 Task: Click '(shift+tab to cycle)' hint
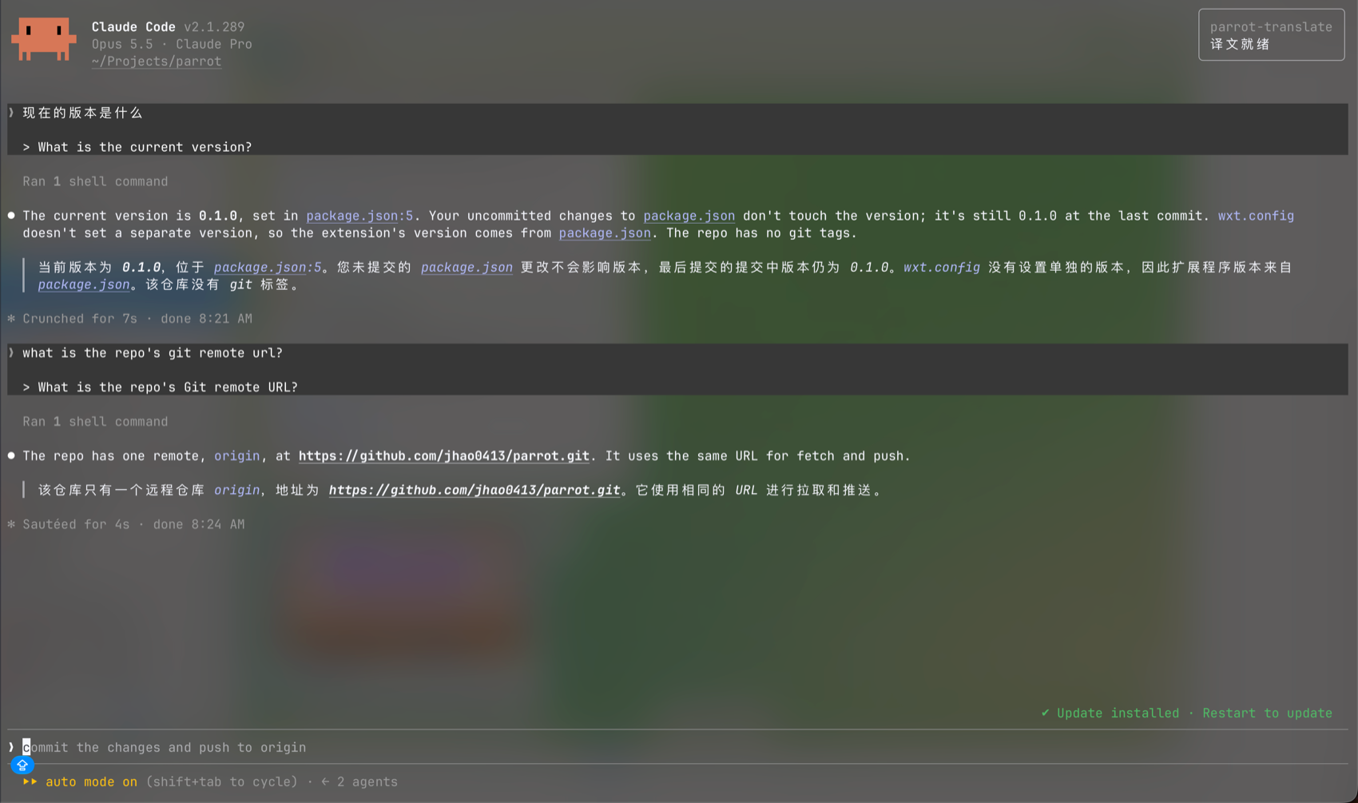click(x=221, y=781)
